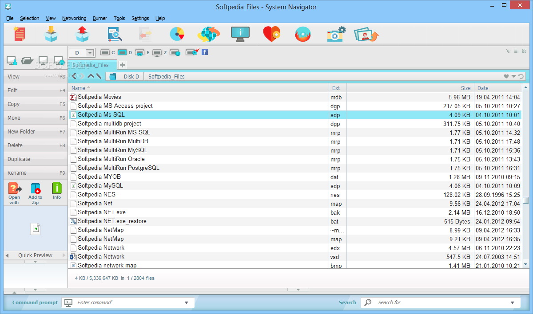The width and height of the screenshot is (533, 314).
Task: Open the file search book-magnifier icon
Action: pyautogui.click(x=115, y=34)
